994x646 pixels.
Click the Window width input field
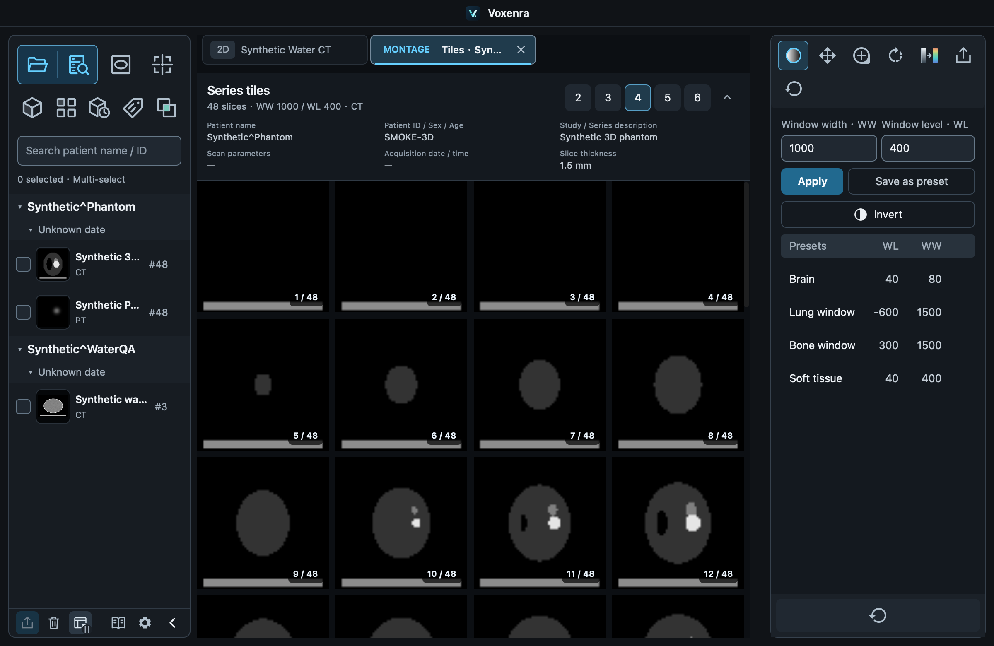tap(829, 148)
